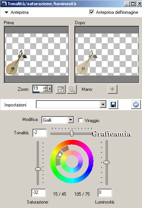Click the blue reset to default arrow
Screen dimensions: 142x208
136,105
